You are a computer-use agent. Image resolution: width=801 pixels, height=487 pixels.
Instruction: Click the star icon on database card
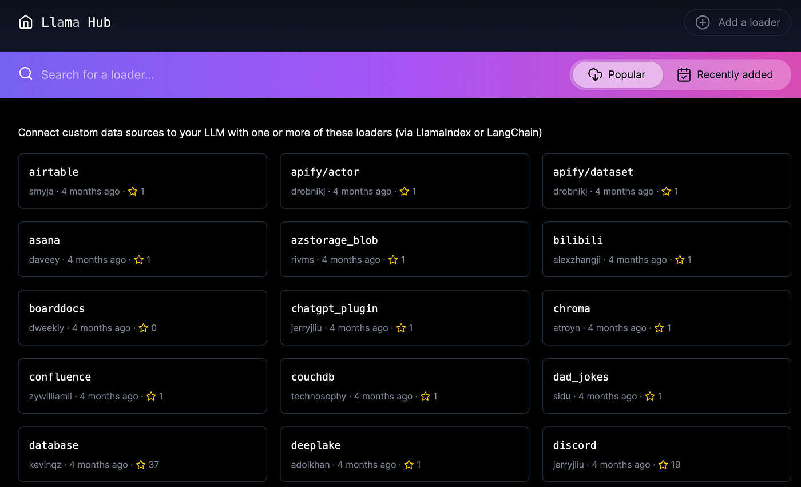(x=141, y=465)
